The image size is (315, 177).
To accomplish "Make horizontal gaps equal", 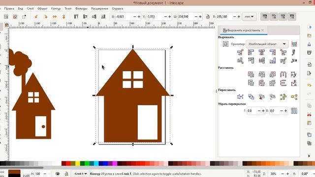I will [x=283, y=75].
